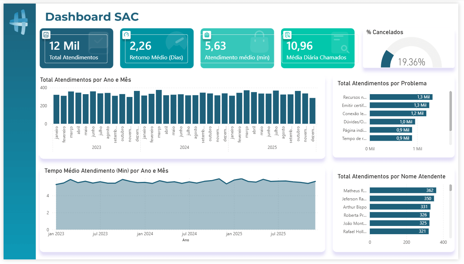
Task: Click the Dashboard SAC title
Action: [92, 17]
